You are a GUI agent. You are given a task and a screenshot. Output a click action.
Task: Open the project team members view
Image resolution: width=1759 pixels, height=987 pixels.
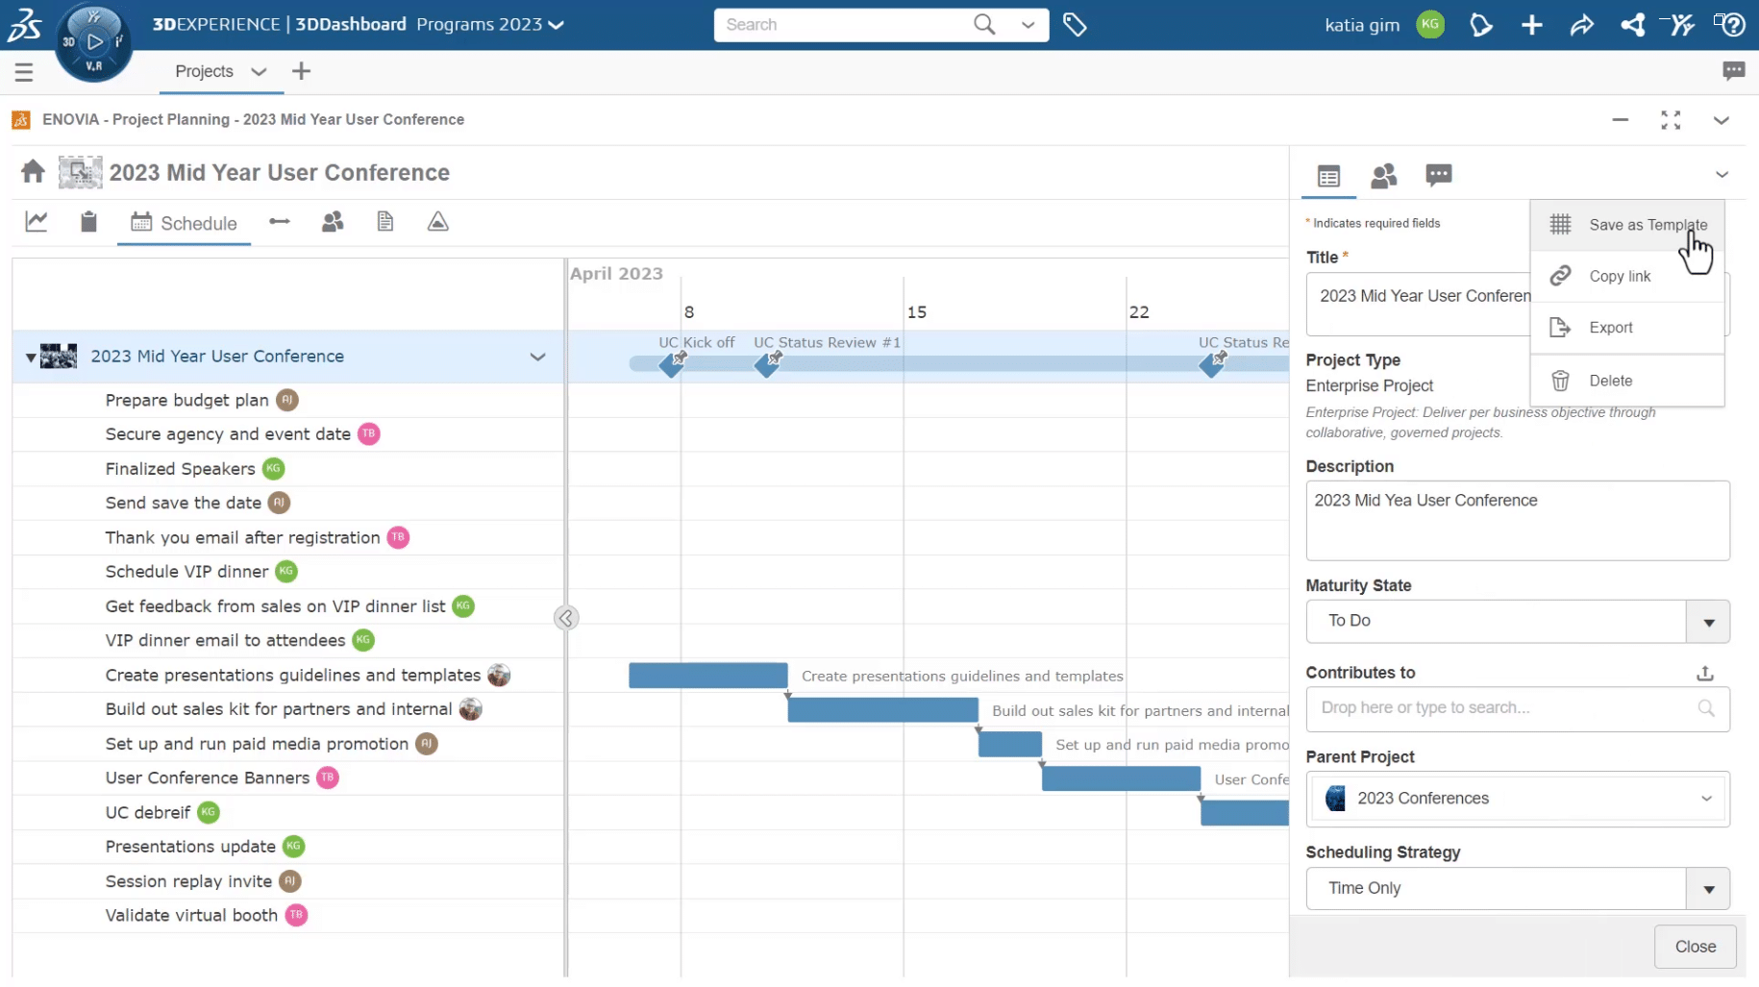[333, 221]
